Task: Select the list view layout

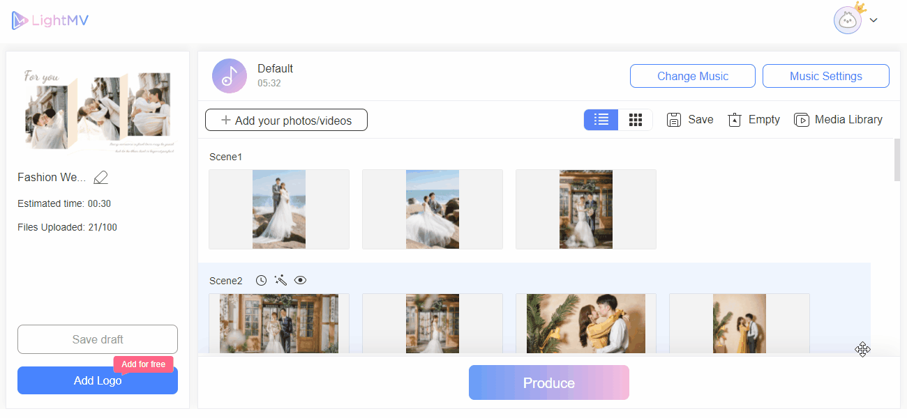Action: [x=601, y=119]
